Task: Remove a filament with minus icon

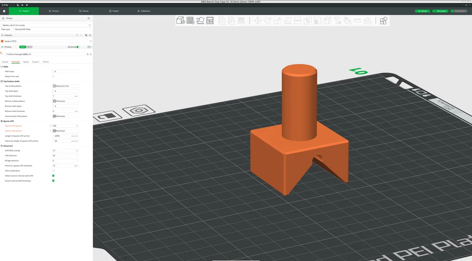Action: 81,35
